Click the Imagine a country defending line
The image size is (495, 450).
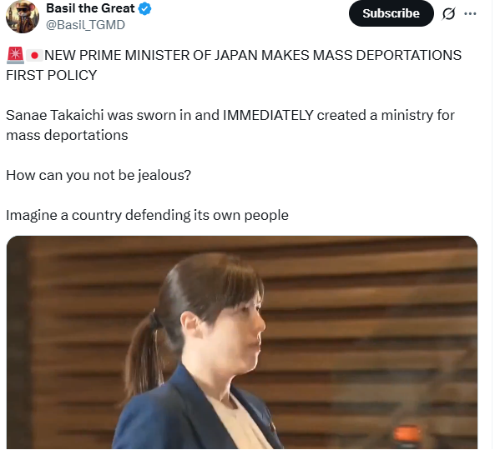147,216
